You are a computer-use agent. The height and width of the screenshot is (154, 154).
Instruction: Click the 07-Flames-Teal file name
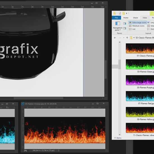(x=146, y=104)
